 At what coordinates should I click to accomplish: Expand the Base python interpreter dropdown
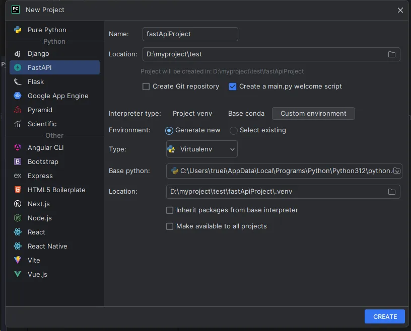click(397, 171)
